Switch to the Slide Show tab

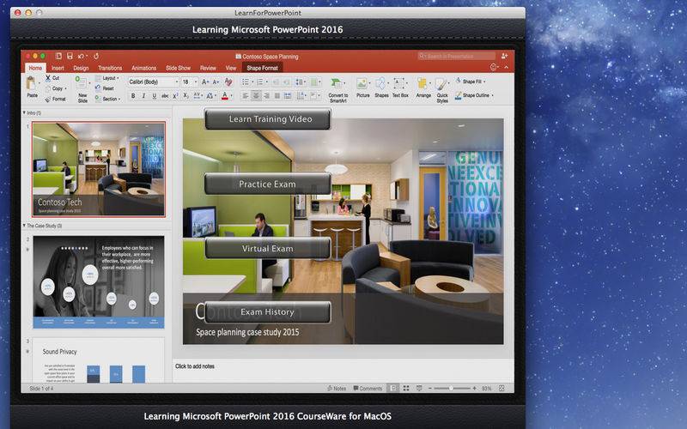coord(179,68)
